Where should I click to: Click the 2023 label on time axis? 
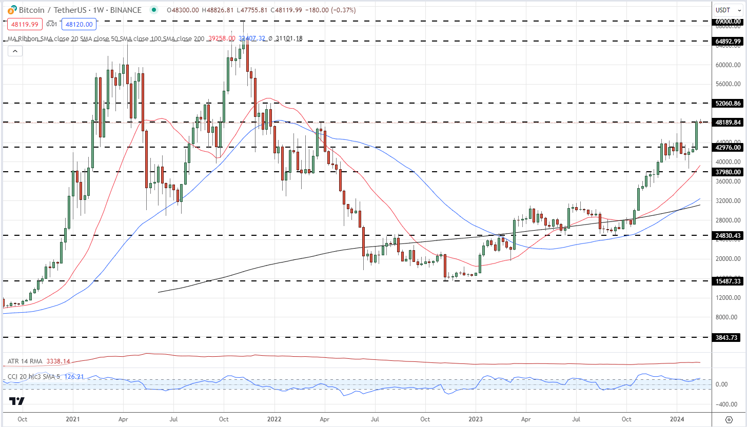(x=477, y=418)
